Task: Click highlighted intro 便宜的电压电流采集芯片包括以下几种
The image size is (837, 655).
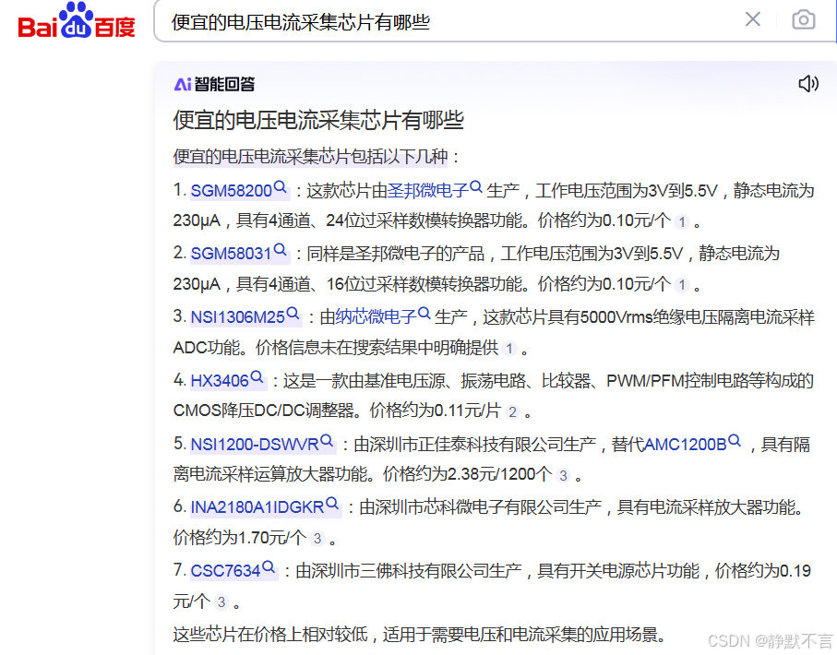Action: 311,157
